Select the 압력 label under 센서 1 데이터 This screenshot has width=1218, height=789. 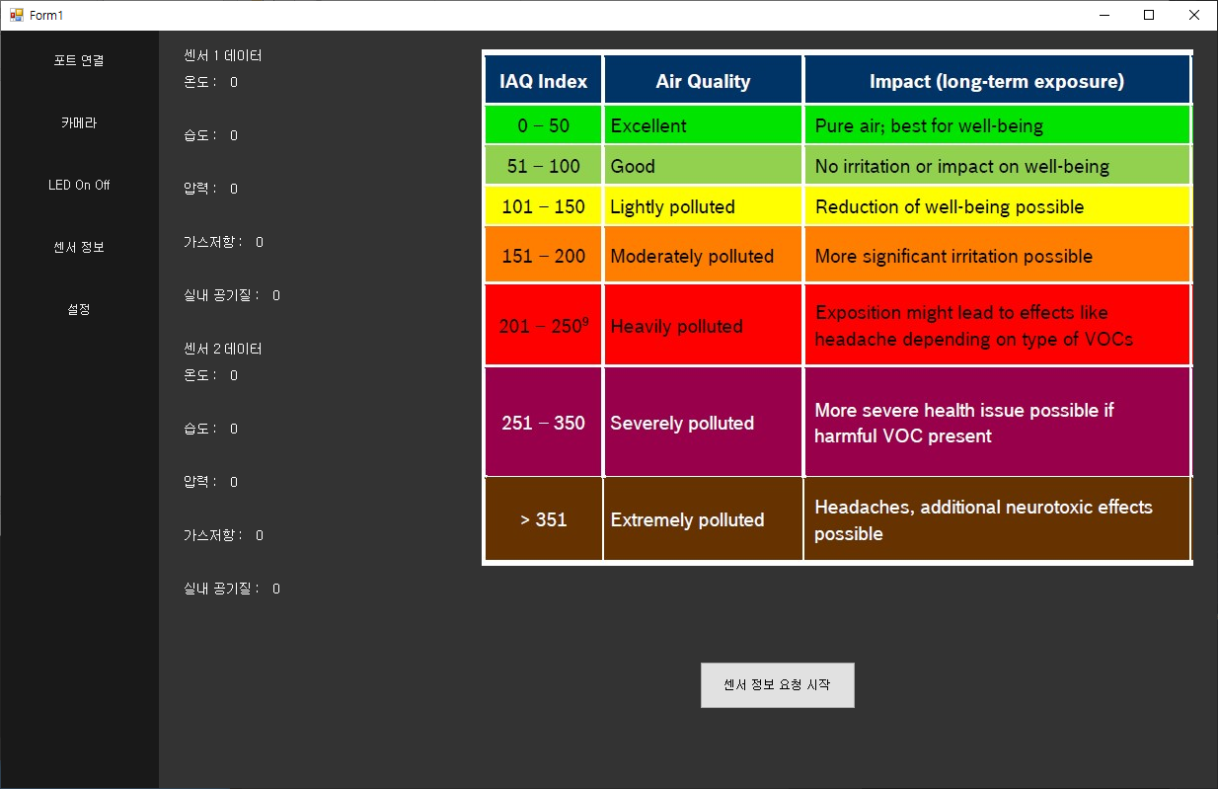pyautogui.click(x=200, y=190)
